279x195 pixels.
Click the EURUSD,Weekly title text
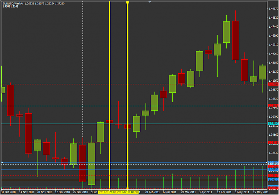tap(13, 4)
